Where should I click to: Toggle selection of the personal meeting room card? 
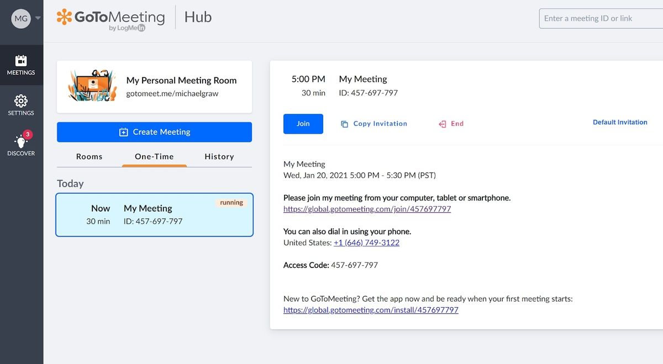pyautogui.click(x=154, y=87)
